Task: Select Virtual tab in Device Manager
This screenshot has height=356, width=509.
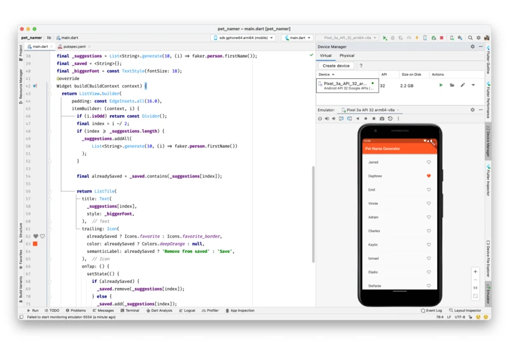Action: 326,56
